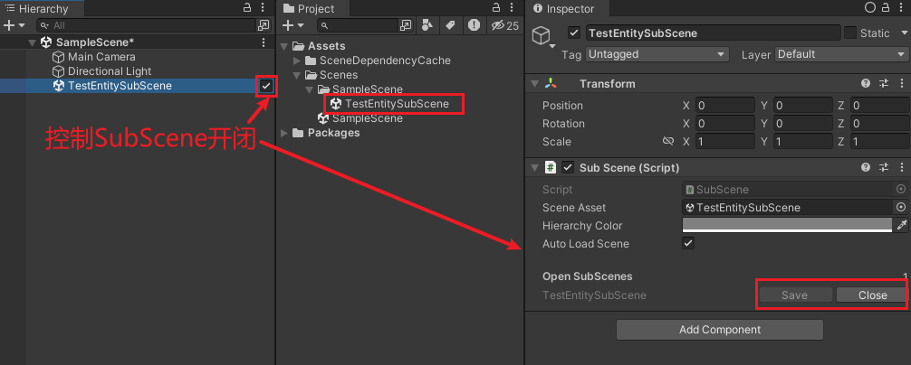Click the Project search field

(x=358, y=25)
